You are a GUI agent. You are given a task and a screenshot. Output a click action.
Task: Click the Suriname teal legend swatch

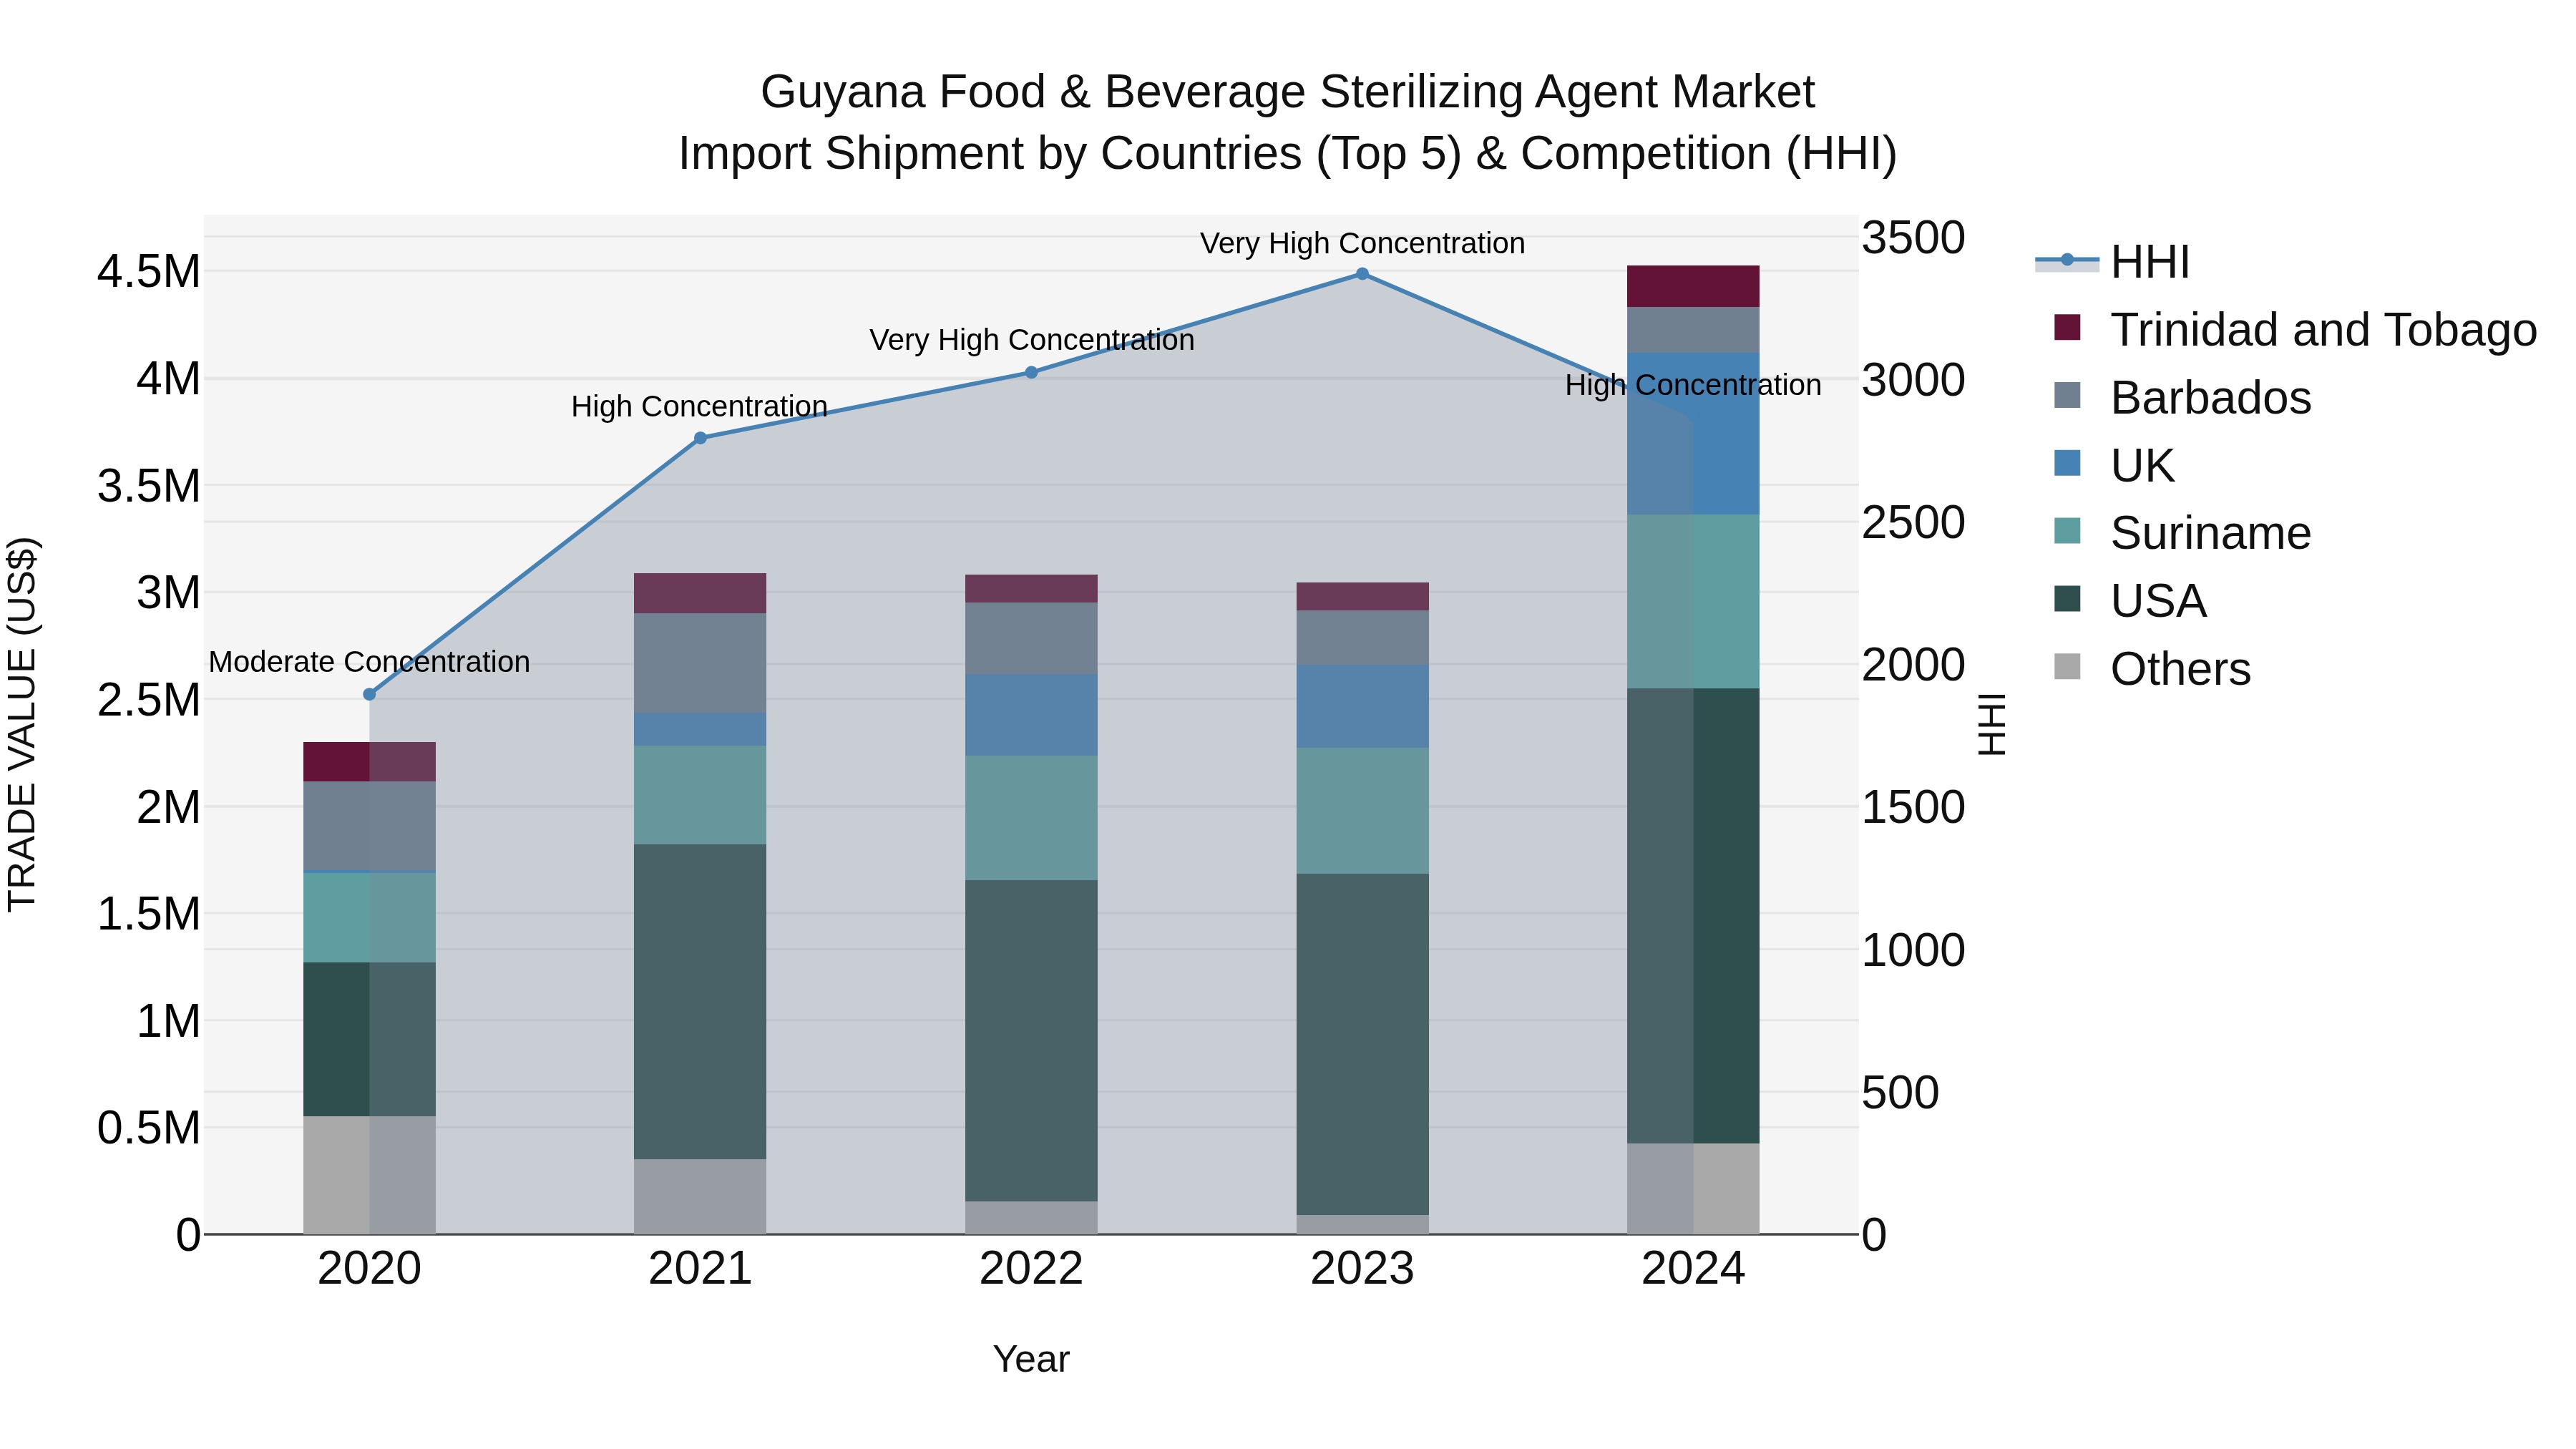2067,531
